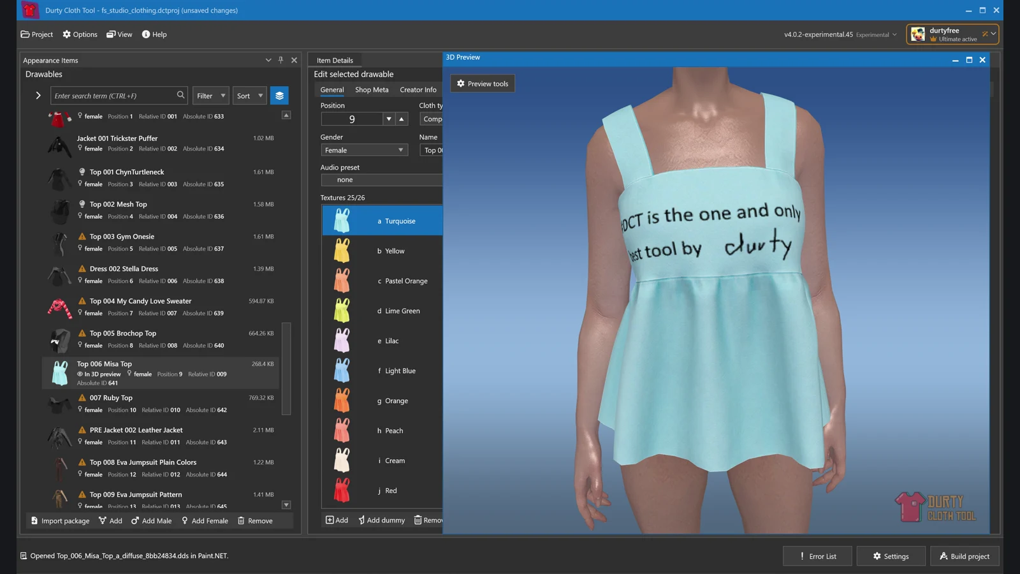
Task: Open the Help menu
Action: [154, 34]
